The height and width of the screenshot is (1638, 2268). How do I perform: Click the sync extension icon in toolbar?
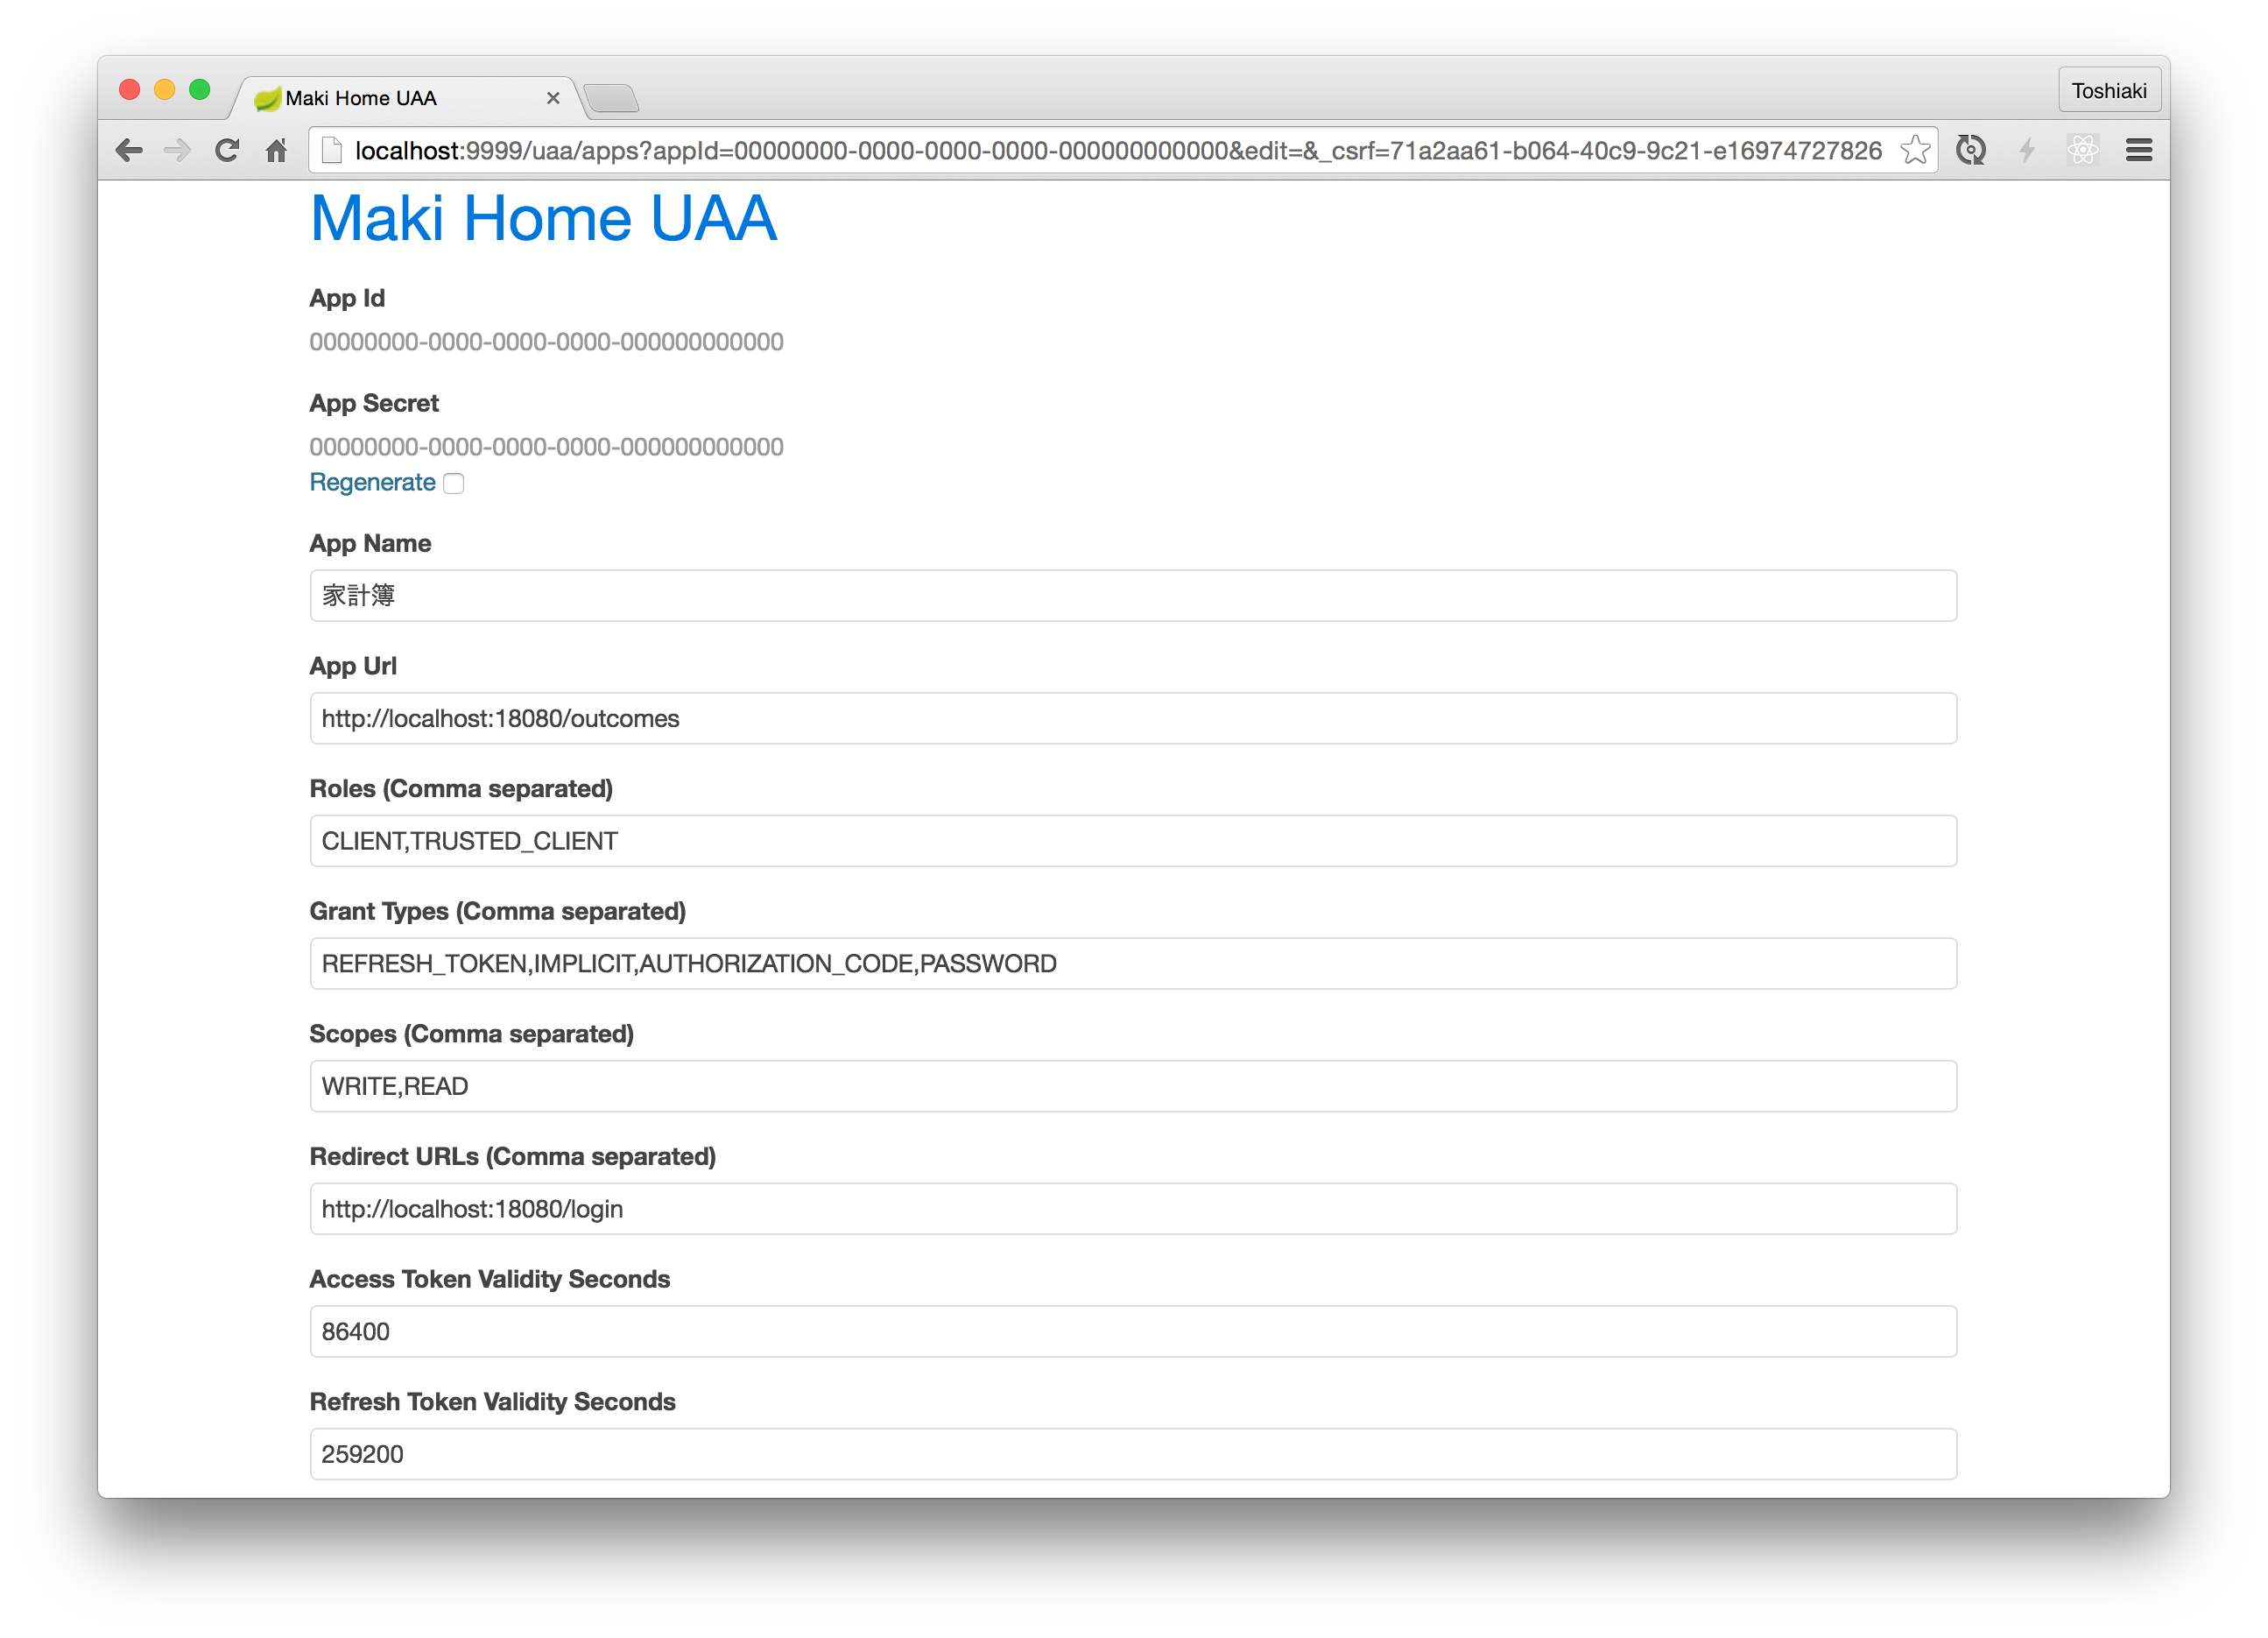coord(1970,150)
